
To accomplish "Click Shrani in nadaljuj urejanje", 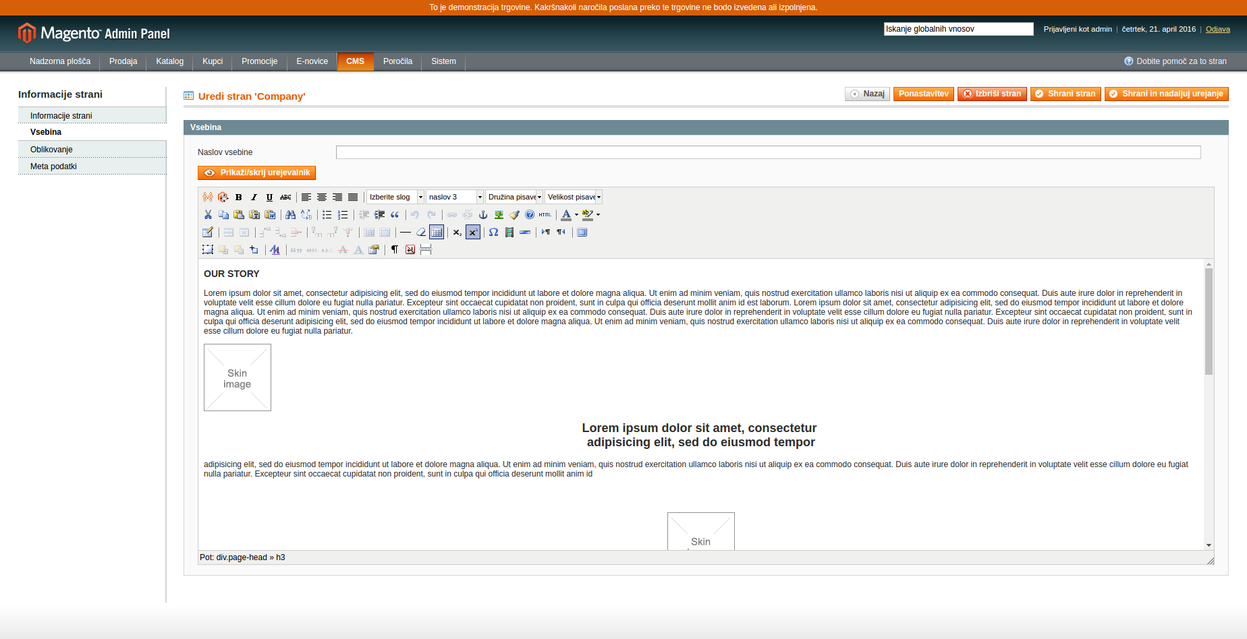I will click(x=1167, y=94).
